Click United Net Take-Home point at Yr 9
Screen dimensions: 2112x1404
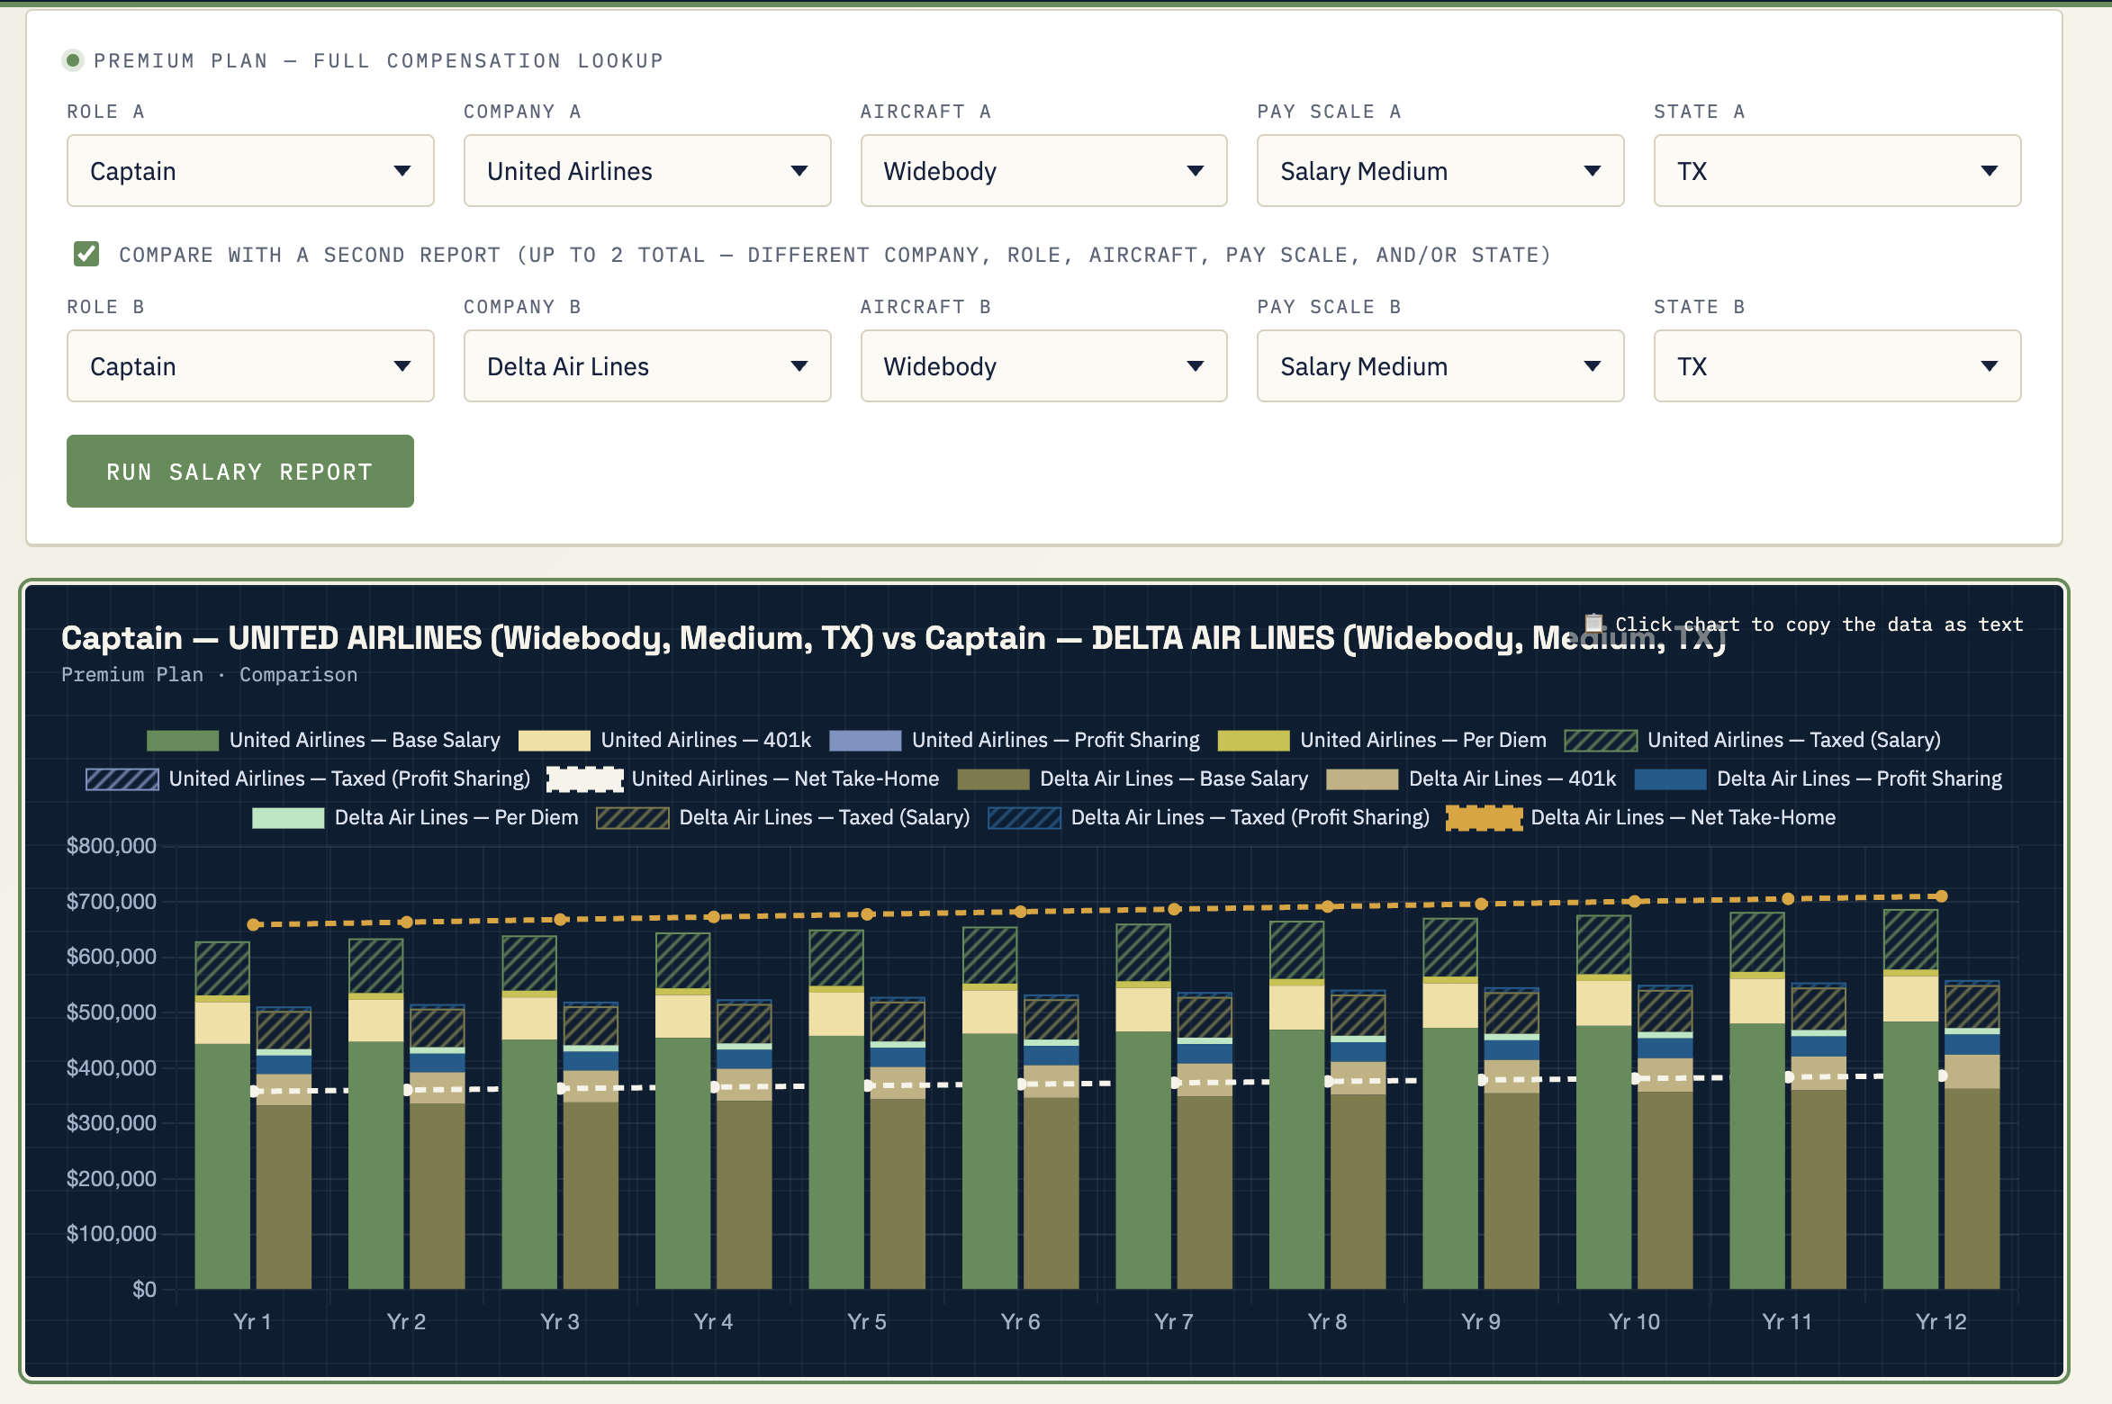pyautogui.click(x=1482, y=1079)
